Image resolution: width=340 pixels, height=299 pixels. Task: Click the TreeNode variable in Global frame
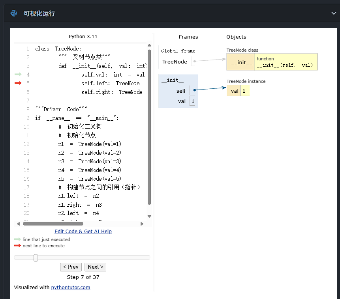pyautogui.click(x=175, y=62)
